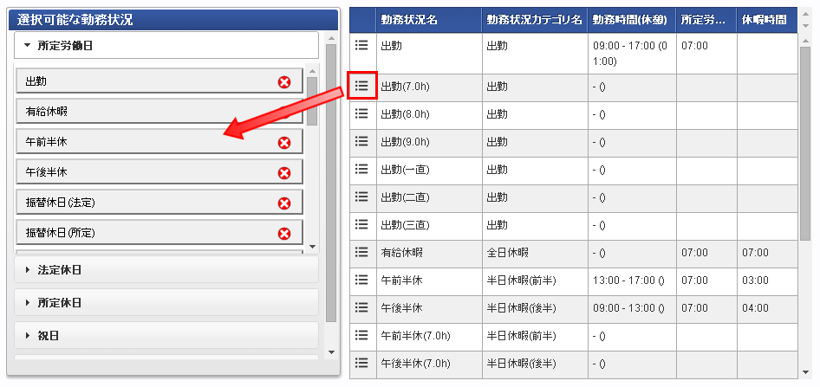
Task: Click inner list scrollbar up arrow
Action: [x=312, y=71]
